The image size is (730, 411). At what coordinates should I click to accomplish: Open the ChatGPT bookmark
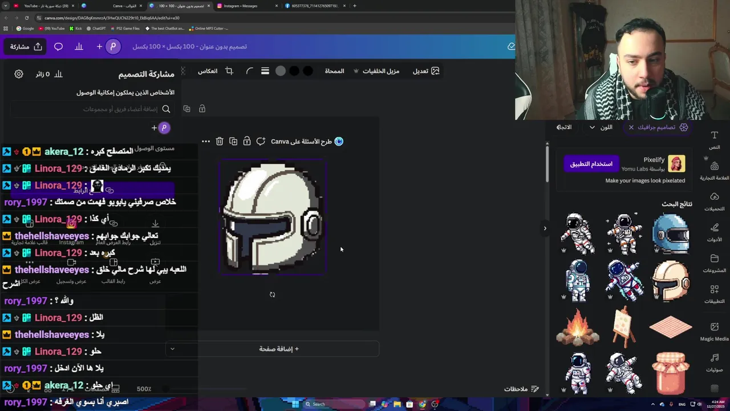coord(95,28)
